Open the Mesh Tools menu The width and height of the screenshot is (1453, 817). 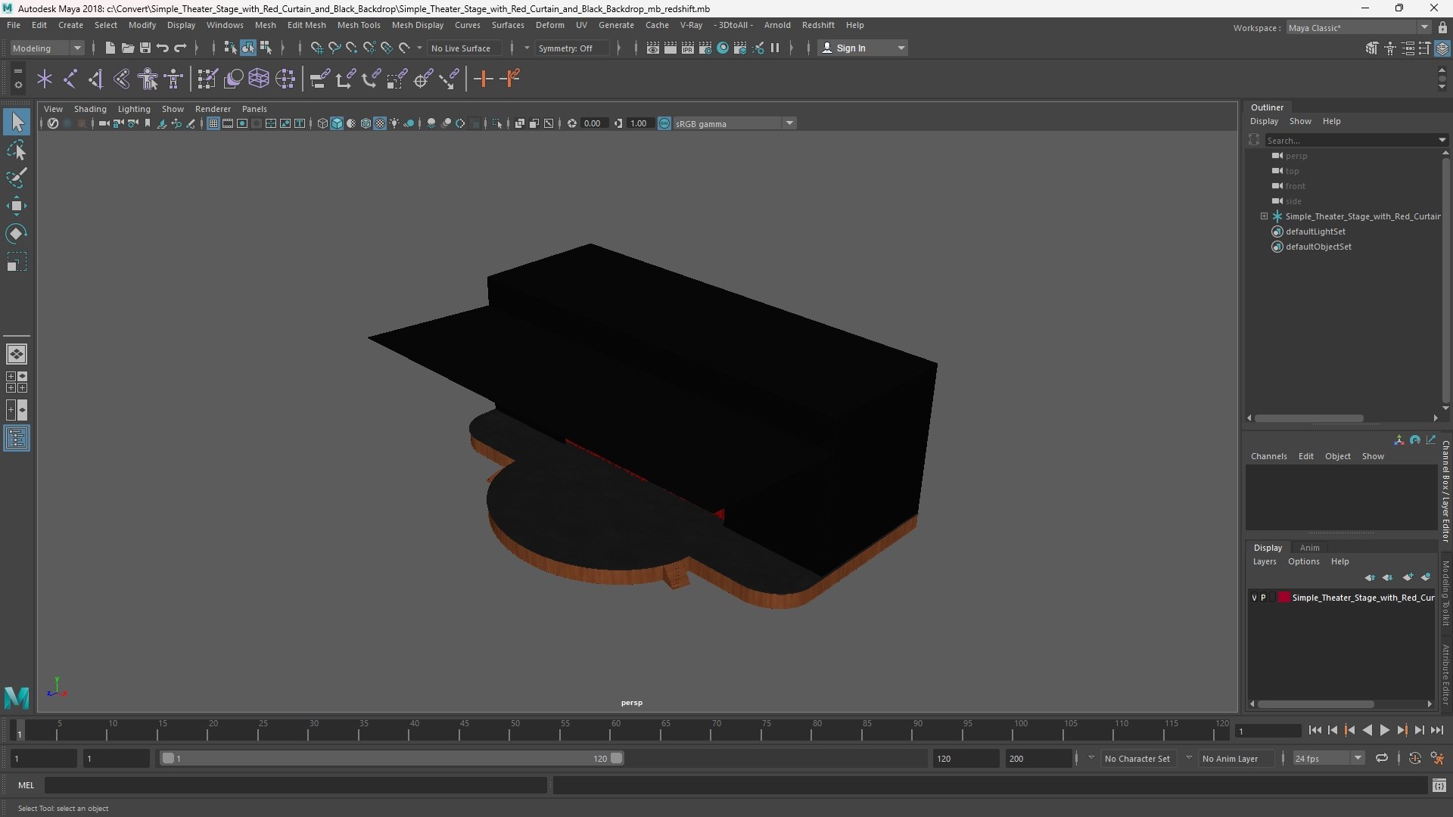point(359,25)
